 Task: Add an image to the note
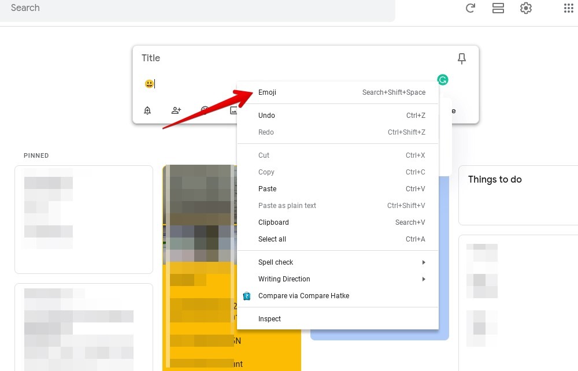(x=234, y=110)
